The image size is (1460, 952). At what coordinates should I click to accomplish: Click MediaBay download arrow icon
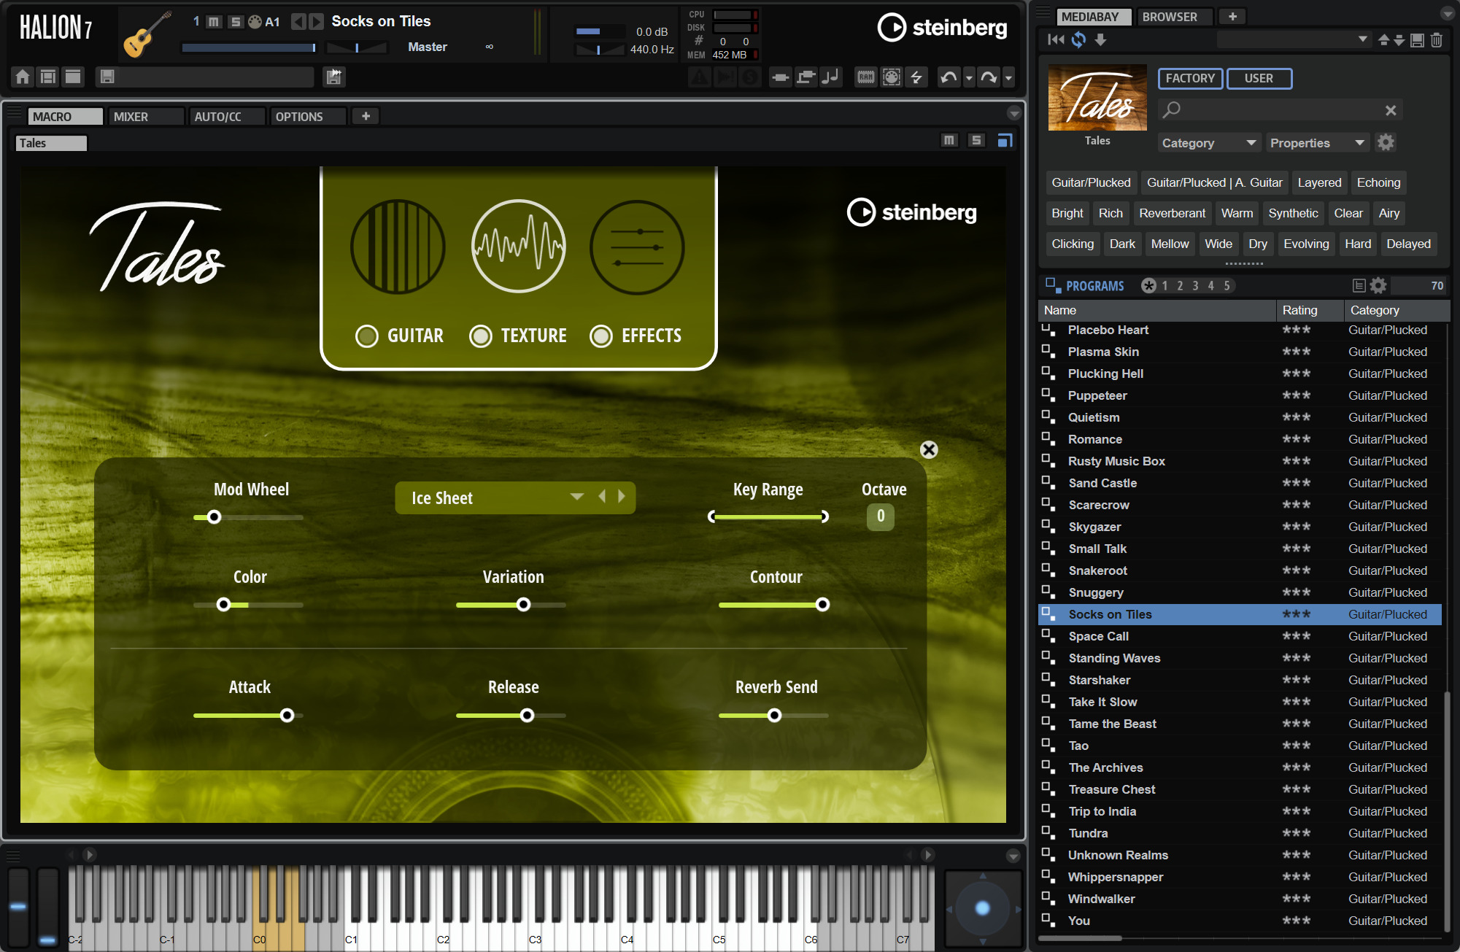(x=1100, y=40)
